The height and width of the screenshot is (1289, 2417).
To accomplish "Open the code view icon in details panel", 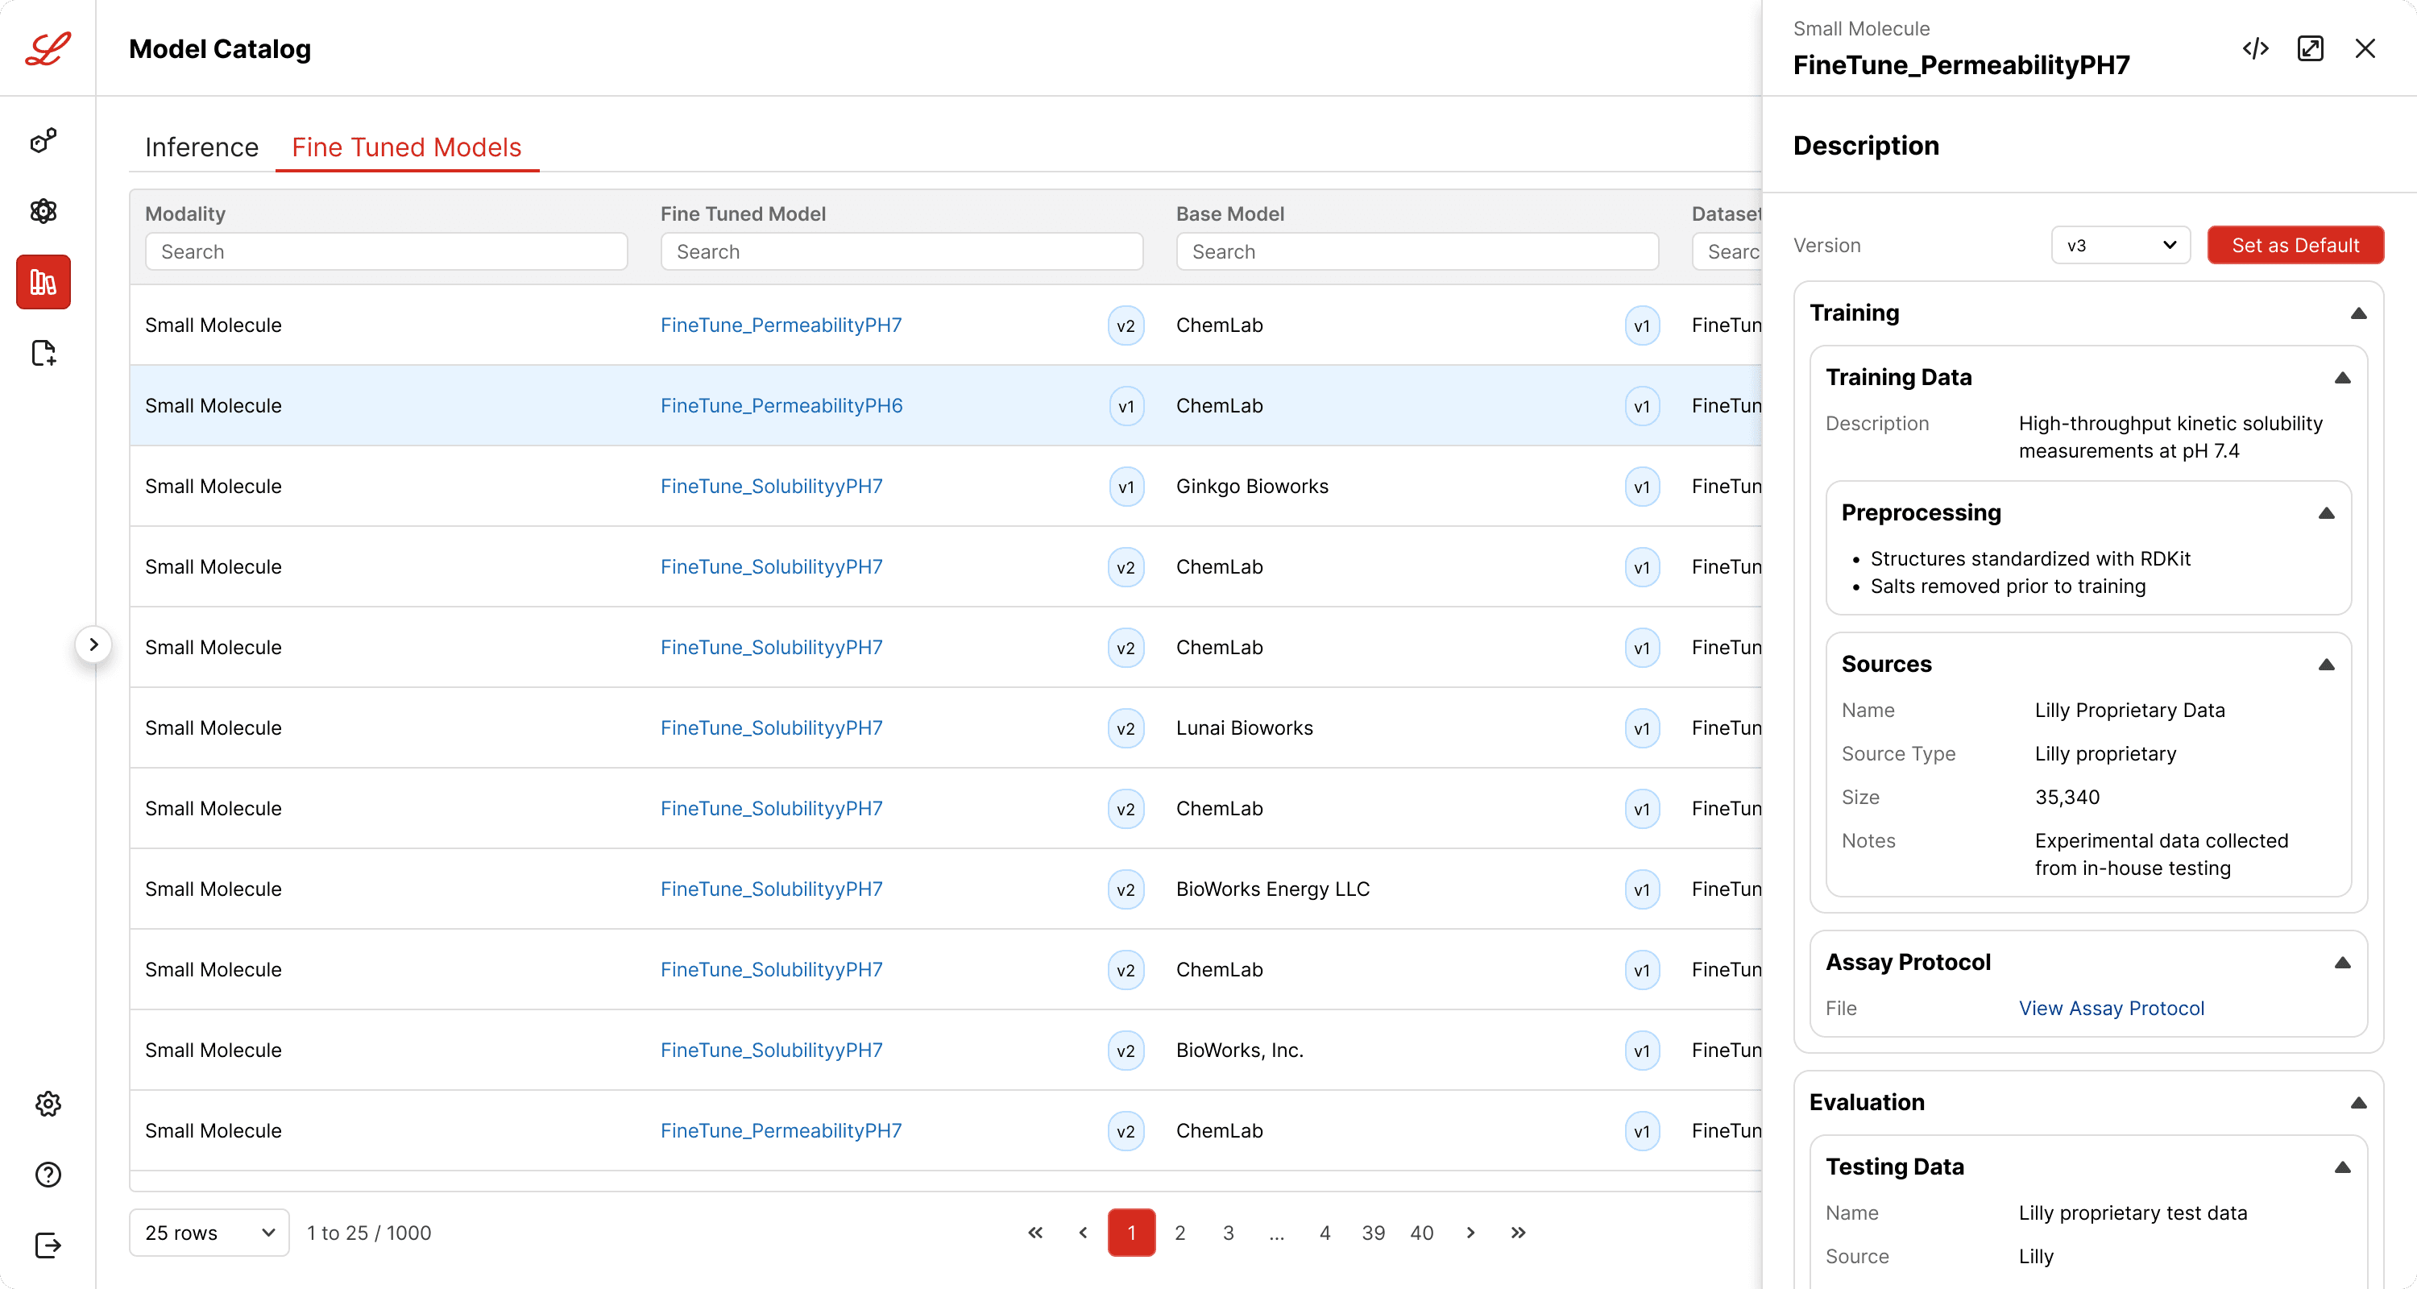I will tap(2256, 49).
